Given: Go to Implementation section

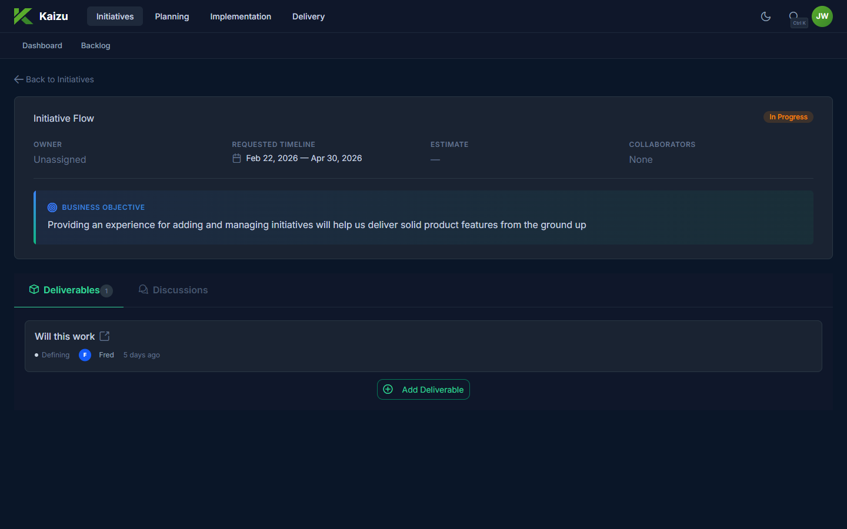Looking at the screenshot, I should point(241,16).
